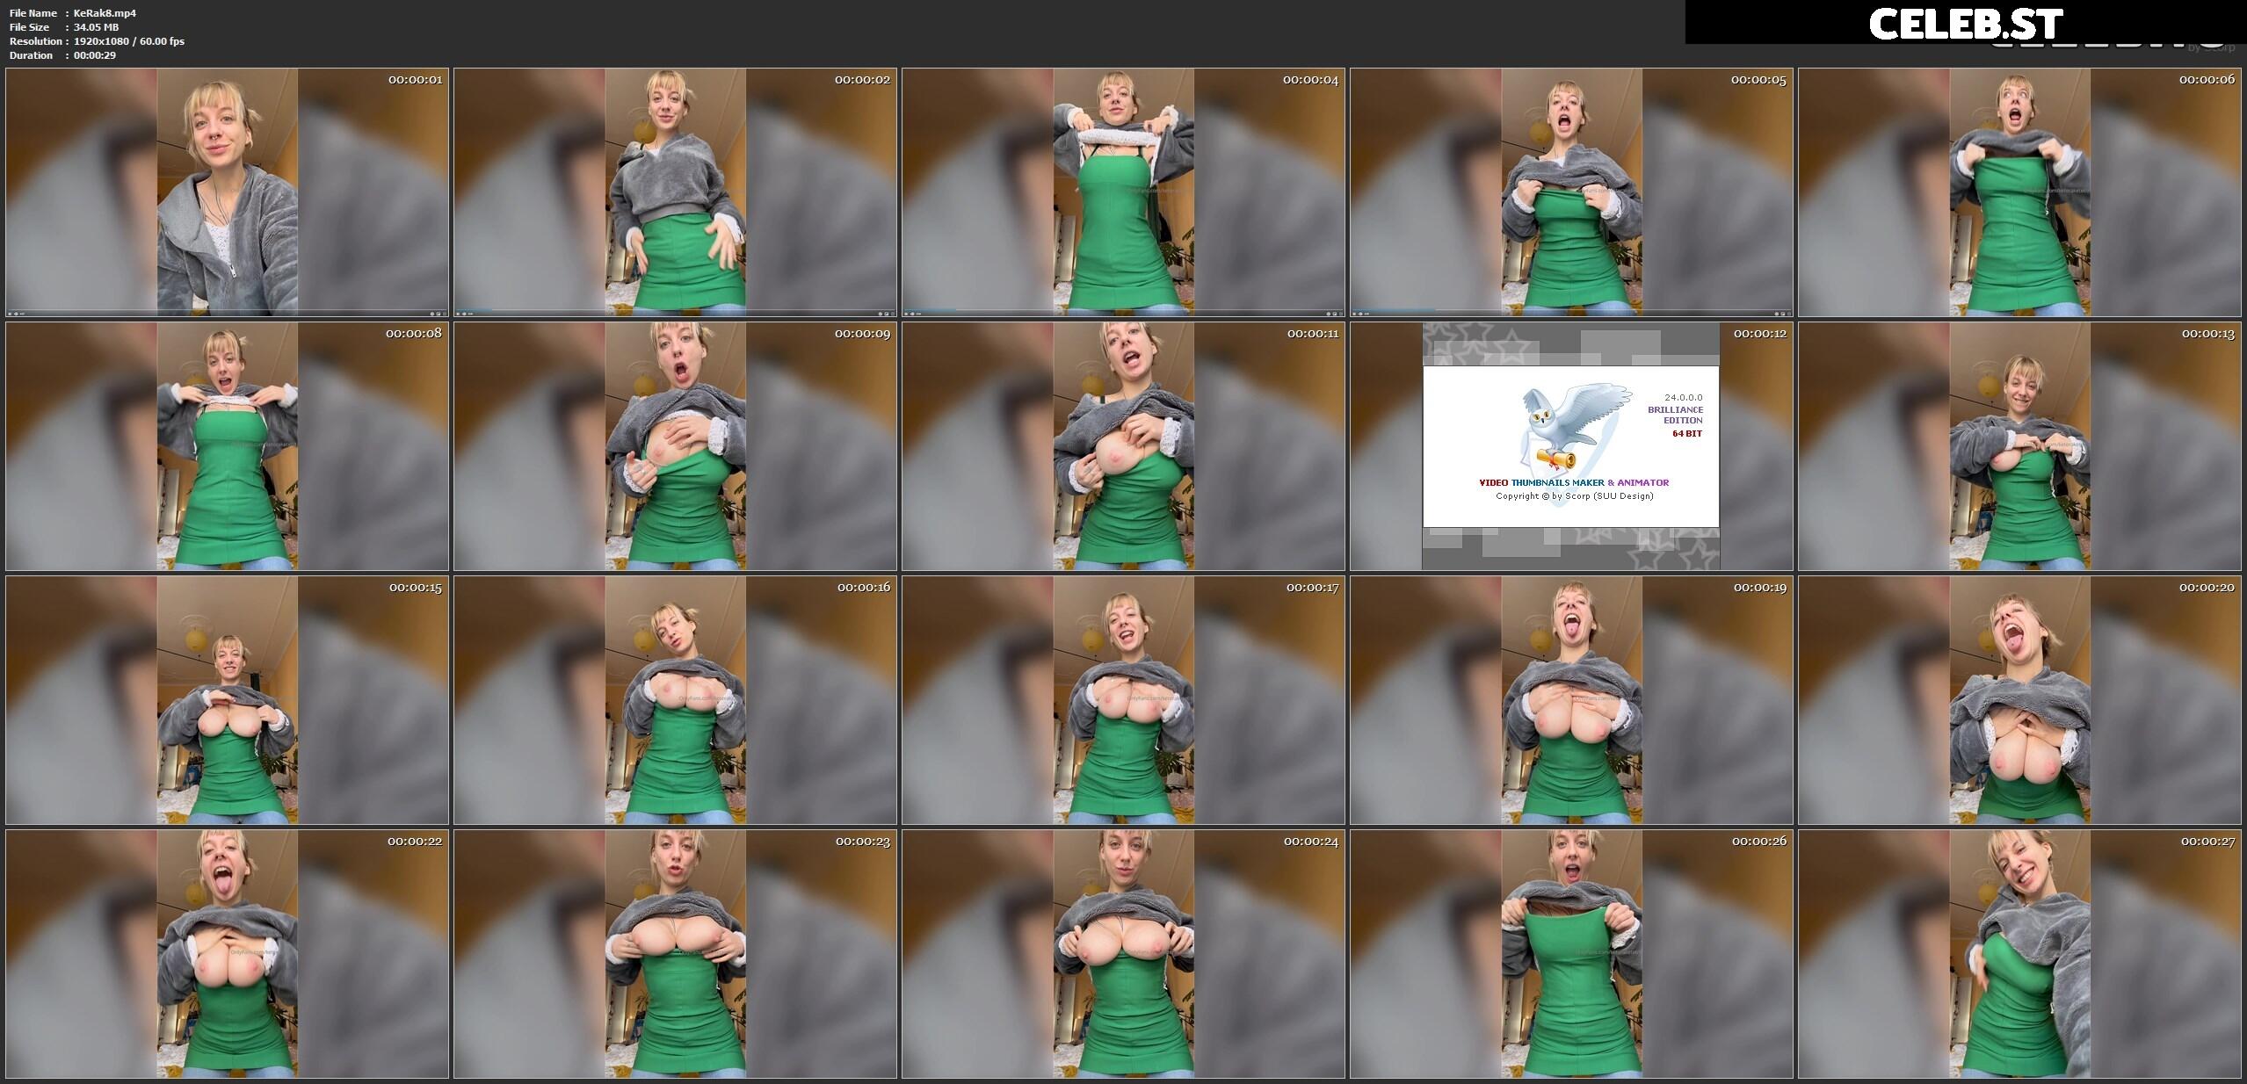Choose the thumbnail marked 00:00:08

click(x=227, y=446)
